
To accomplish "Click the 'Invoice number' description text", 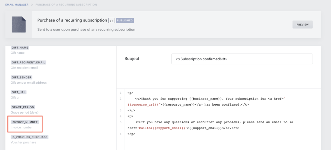I will click(22, 127).
